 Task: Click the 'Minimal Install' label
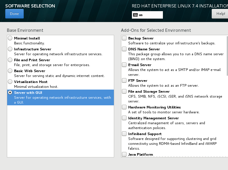[27, 38]
